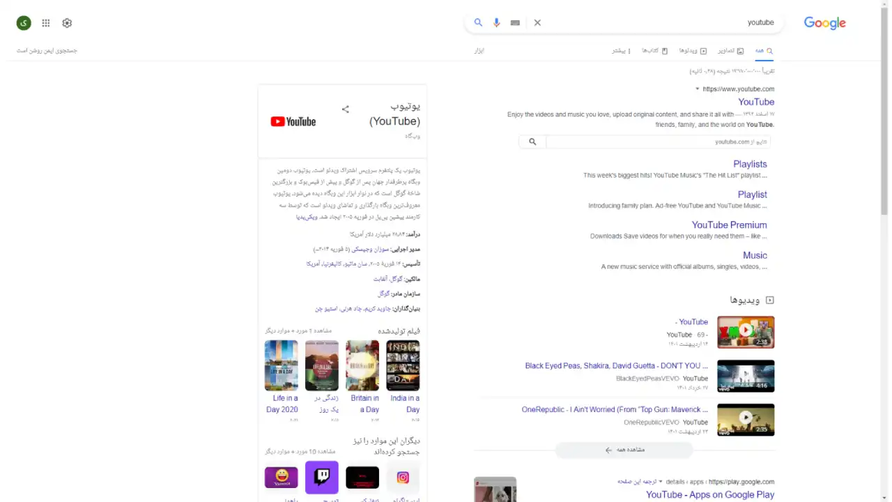Expand the arrow next to youtube.com URL
Screen dimensions: 892x502
[697, 89]
